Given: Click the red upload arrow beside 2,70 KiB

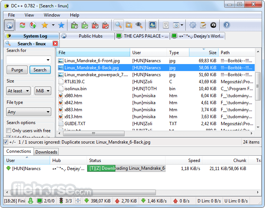Looking at the screenshot, I should pyautogui.click(x=117, y=201).
